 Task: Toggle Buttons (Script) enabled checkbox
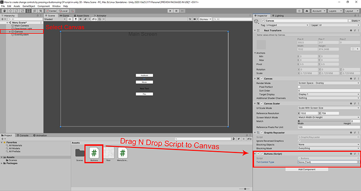tap(262, 154)
